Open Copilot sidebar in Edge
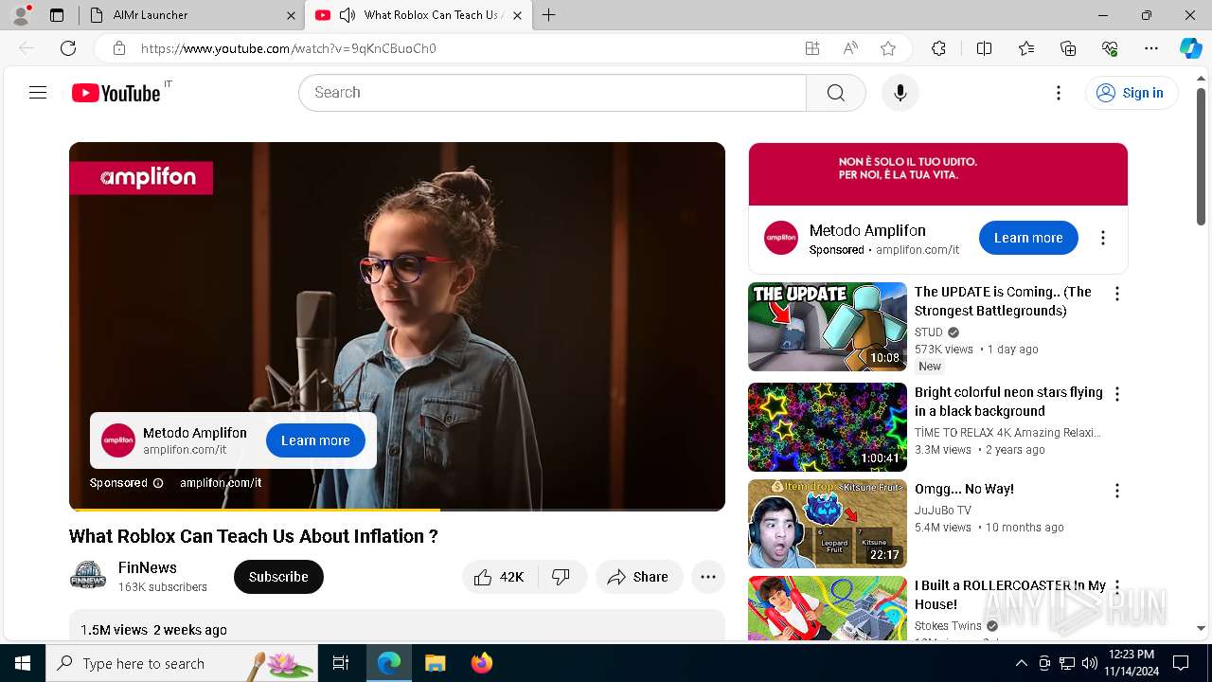 [1190, 48]
